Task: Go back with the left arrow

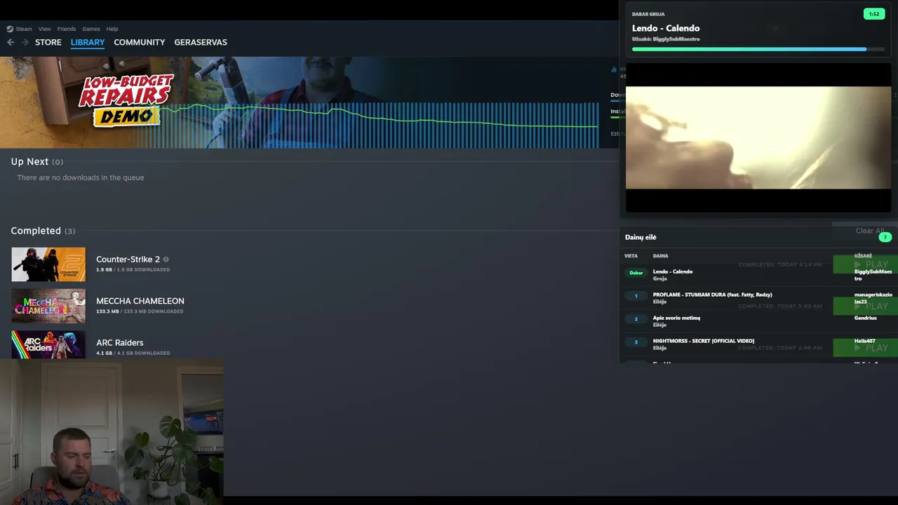Action: point(11,42)
